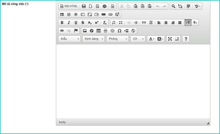Insert a Form element
Viewport: 220px width, 134px height.
pos(62,14)
